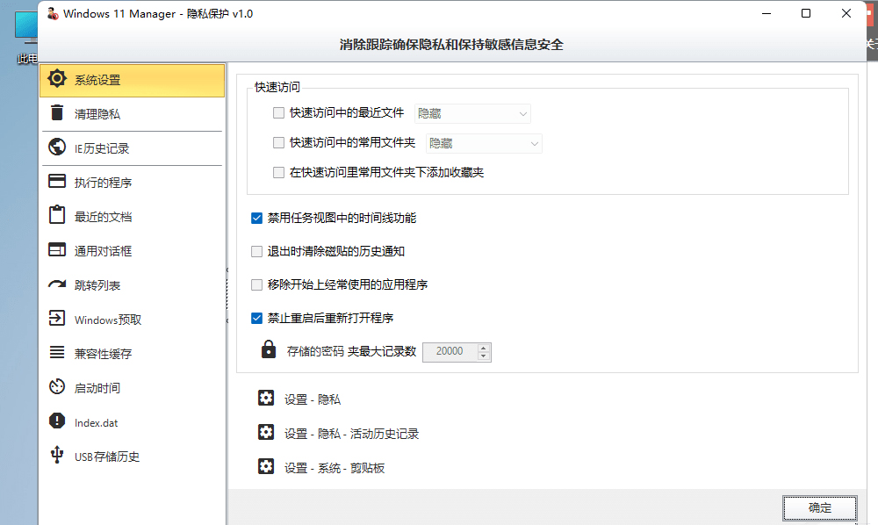Disable 禁用任务视图中的时间线功能

coord(256,219)
